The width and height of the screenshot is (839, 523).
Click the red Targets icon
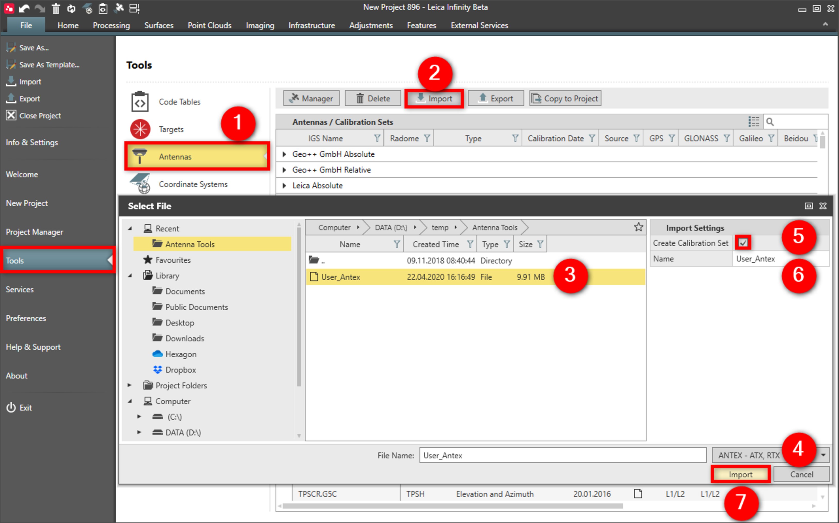pos(140,129)
